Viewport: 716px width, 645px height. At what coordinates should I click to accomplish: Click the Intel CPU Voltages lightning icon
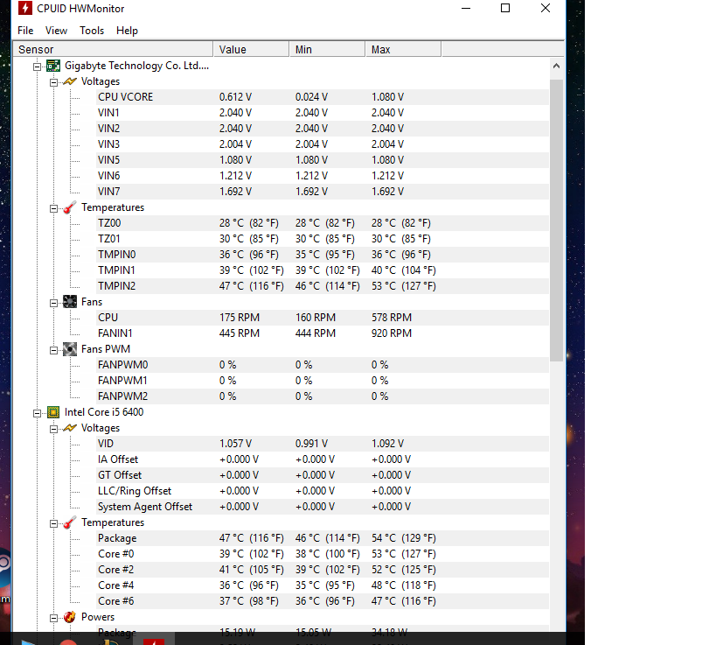point(70,428)
